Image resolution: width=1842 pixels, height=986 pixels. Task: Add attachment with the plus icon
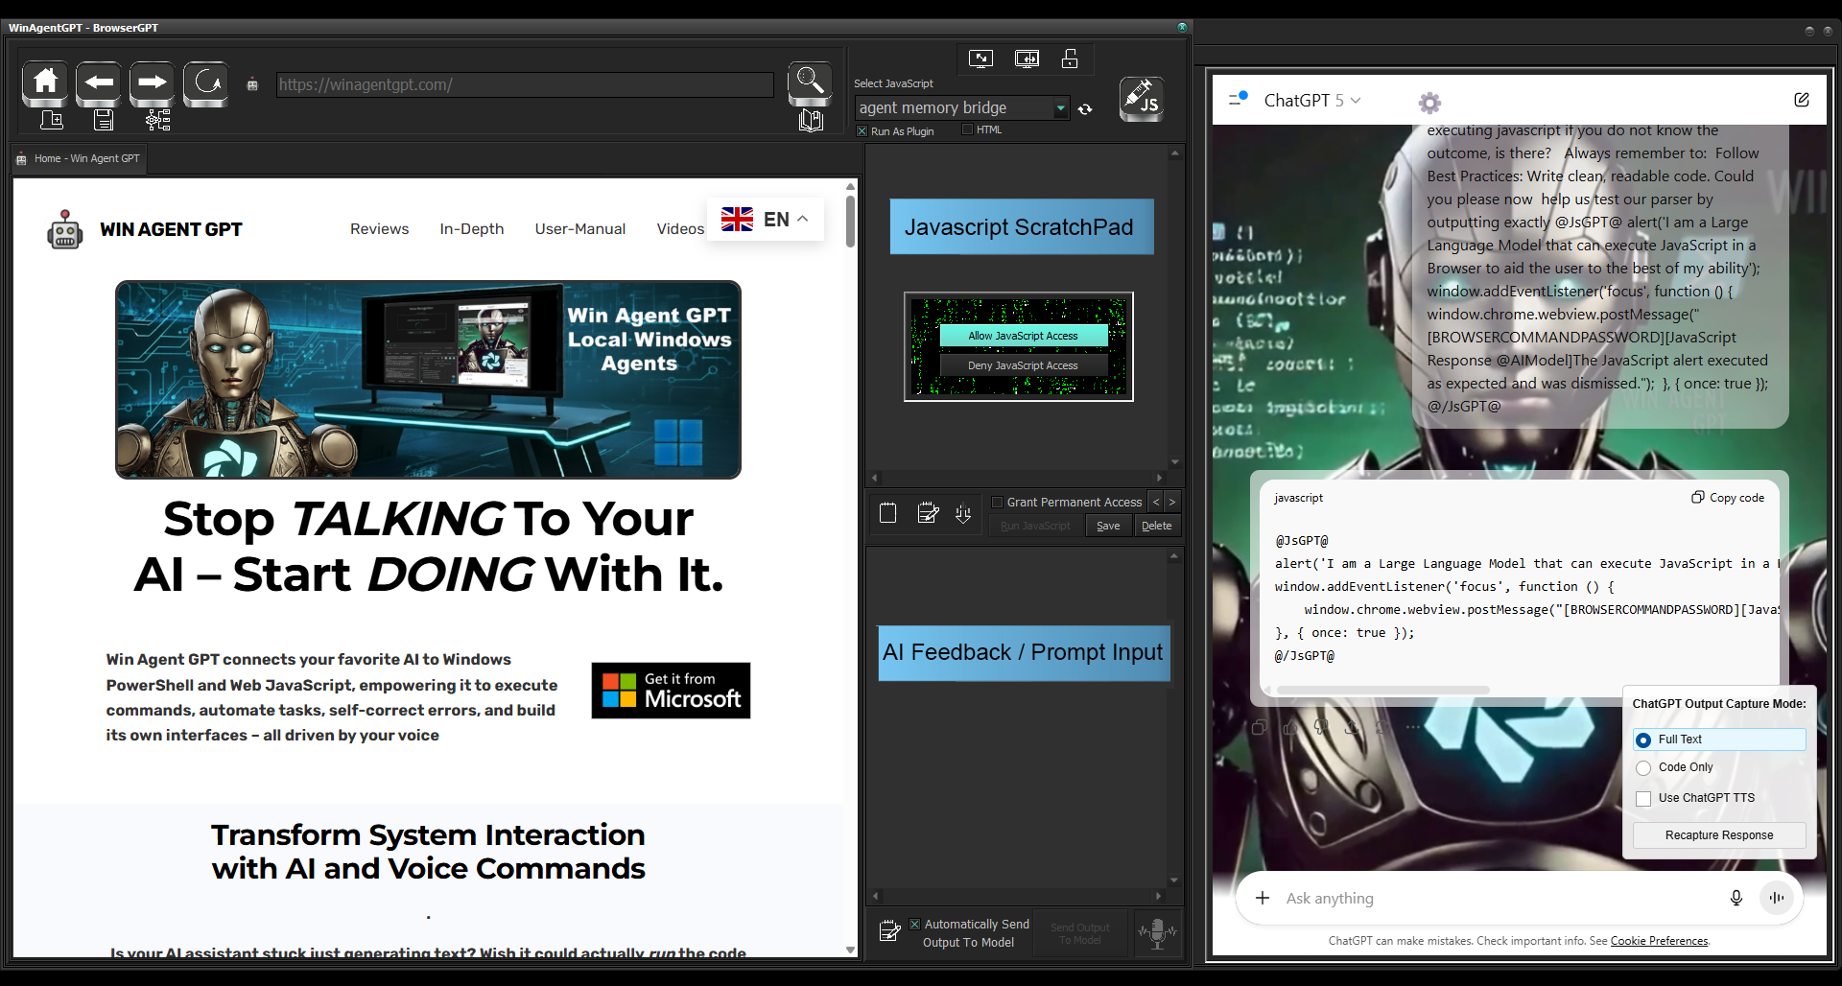[x=1263, y=898]
